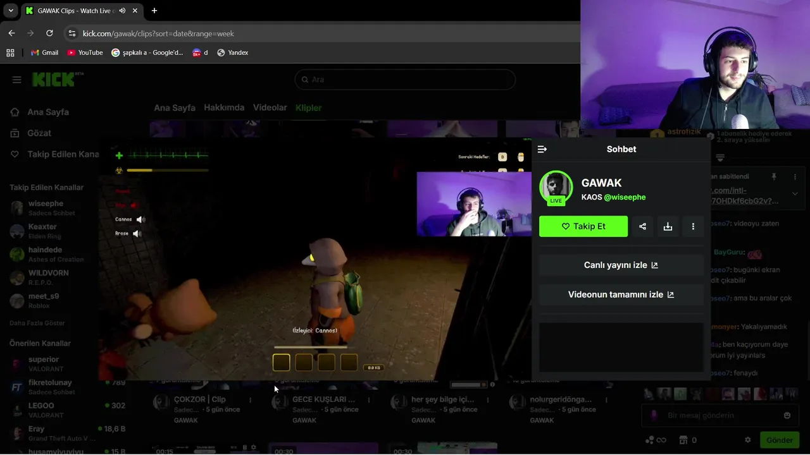Open channel points bubbles icon
The width and height of the screenshot is (810, 455).
point(649,440)
